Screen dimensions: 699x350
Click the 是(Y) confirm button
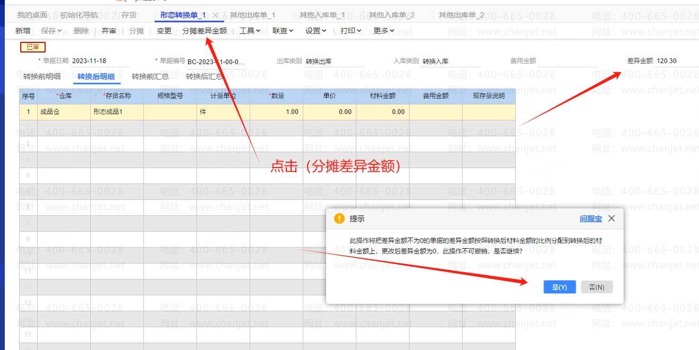coord(560,287)
